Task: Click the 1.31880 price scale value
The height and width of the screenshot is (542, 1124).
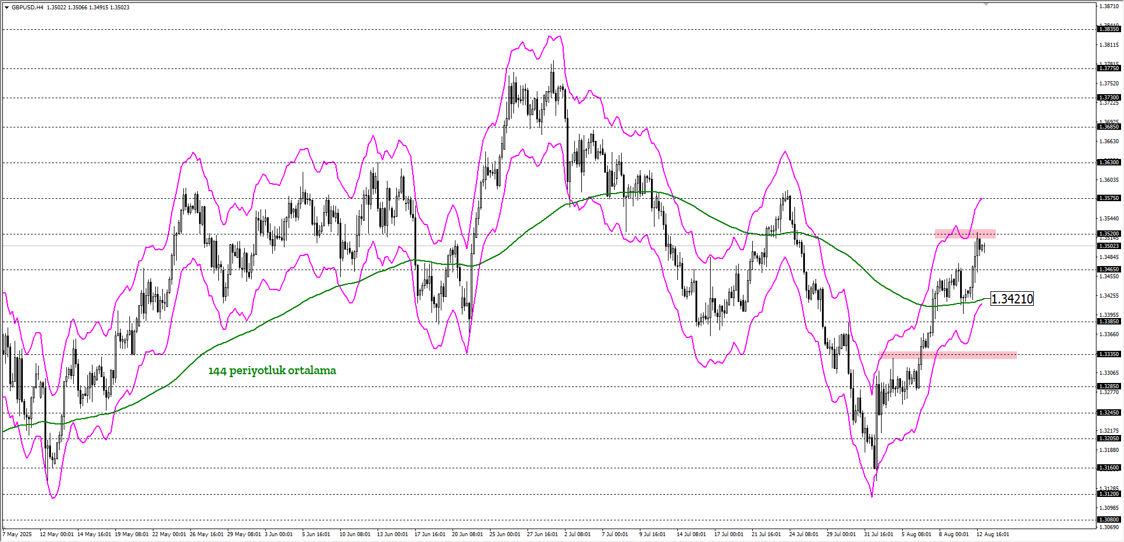Action: click(x=1109, y=450)
